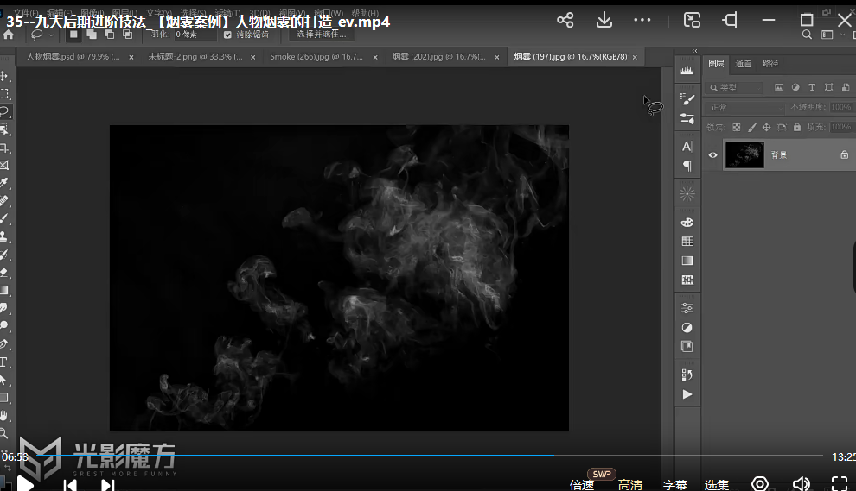Viewport: 856px width, 491px height.
Task: Choose Subtract from Selection mode
Action: [x=110, y=35]
